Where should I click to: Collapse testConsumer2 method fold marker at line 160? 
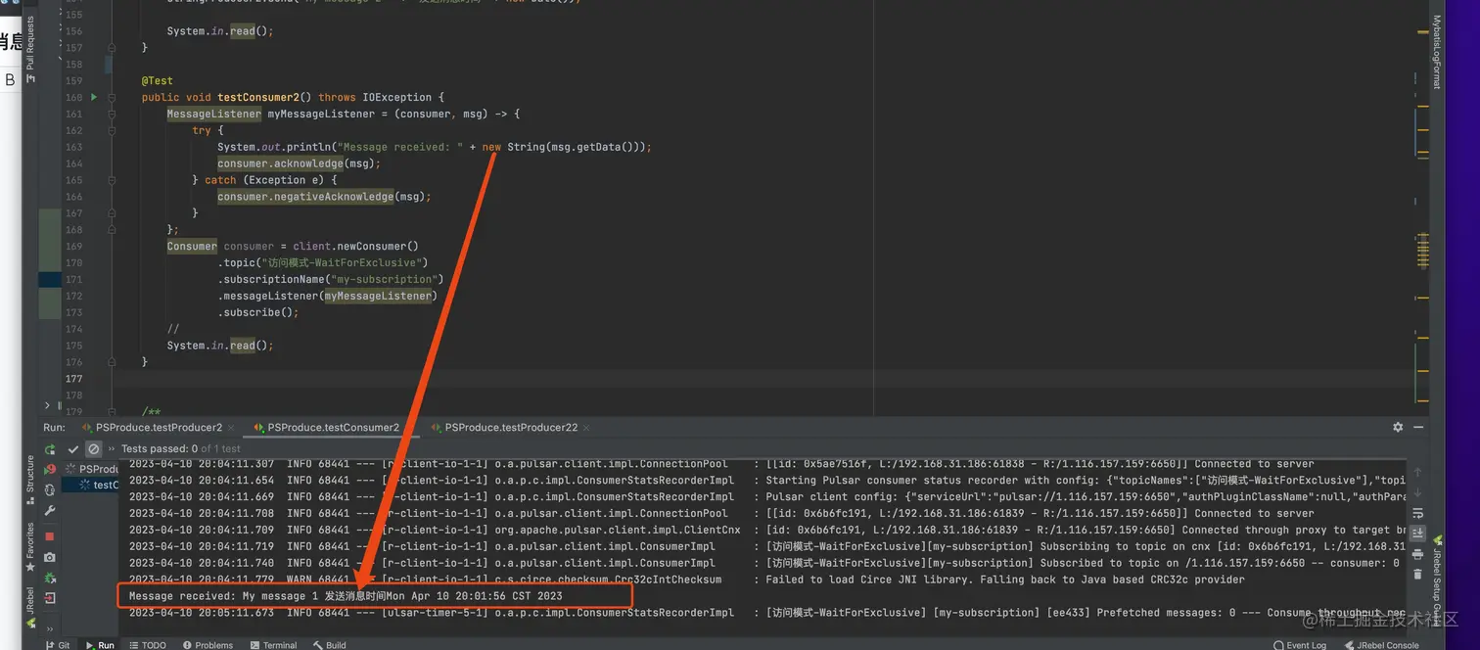point(112,97)
